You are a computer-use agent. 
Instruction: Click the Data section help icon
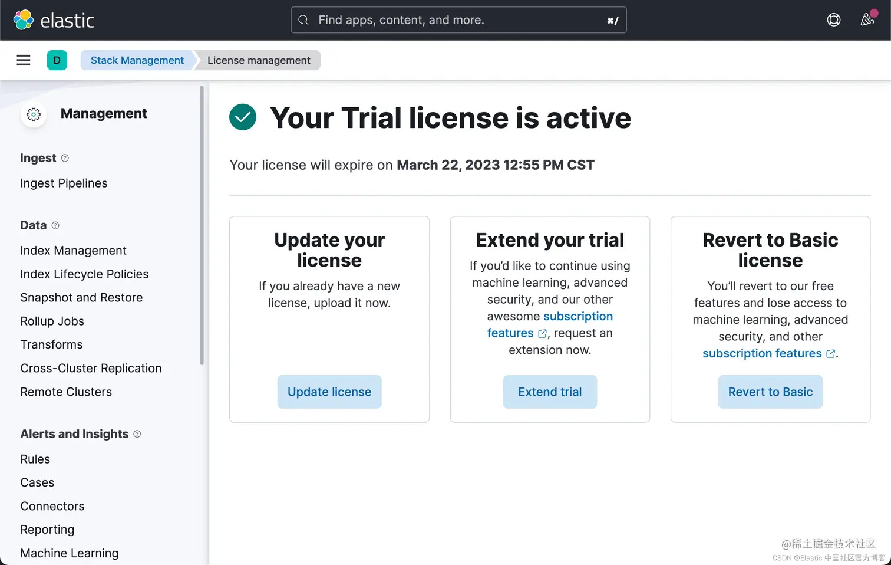[55, 225]
